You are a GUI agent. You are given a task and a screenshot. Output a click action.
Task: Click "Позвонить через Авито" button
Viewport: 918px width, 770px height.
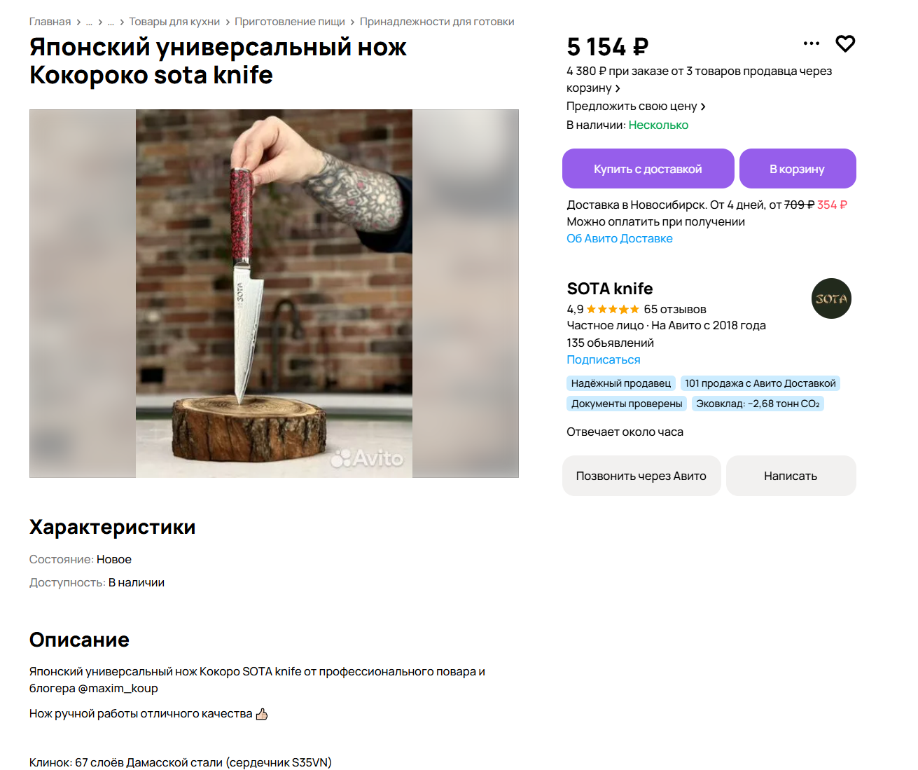click(x=641, y=476)
